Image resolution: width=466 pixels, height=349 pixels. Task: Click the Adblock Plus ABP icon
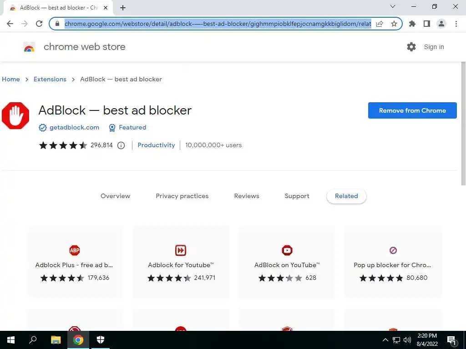pyautogui.click(x=75, y=250)
